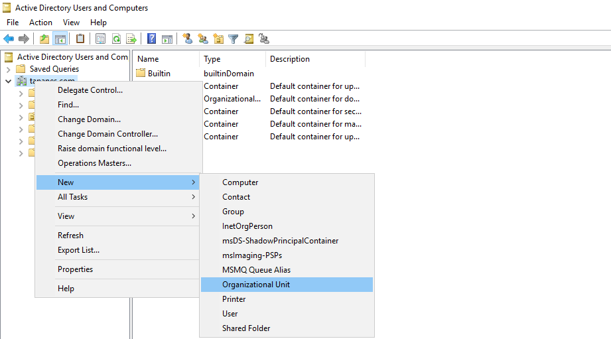
Task: Click the Find objects toolbar icon
Action: pos(249,39)
